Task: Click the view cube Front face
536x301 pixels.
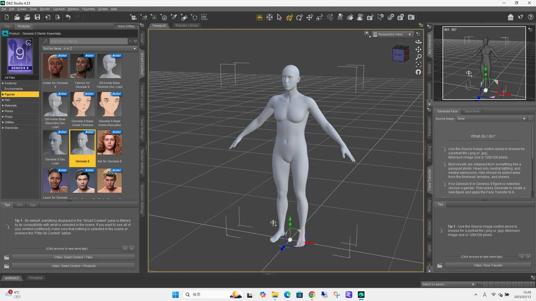Action: (x=398, y=55)
